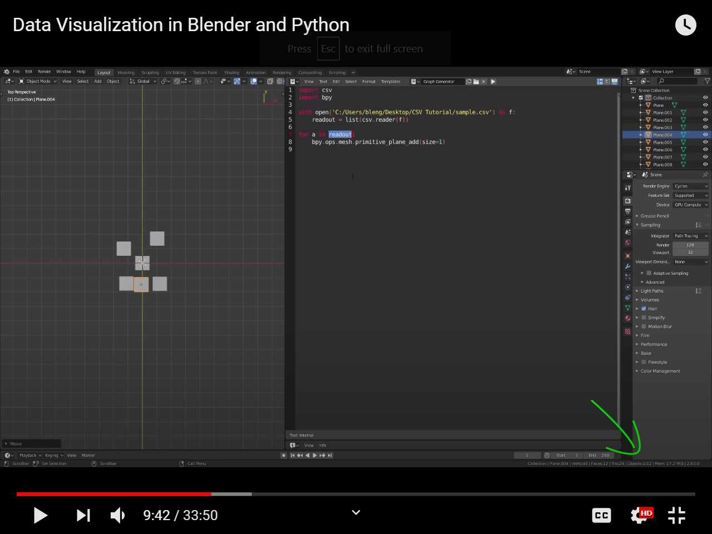Click the Render samples value 128
Screen dimensions: 712x534
pos(690,245)
